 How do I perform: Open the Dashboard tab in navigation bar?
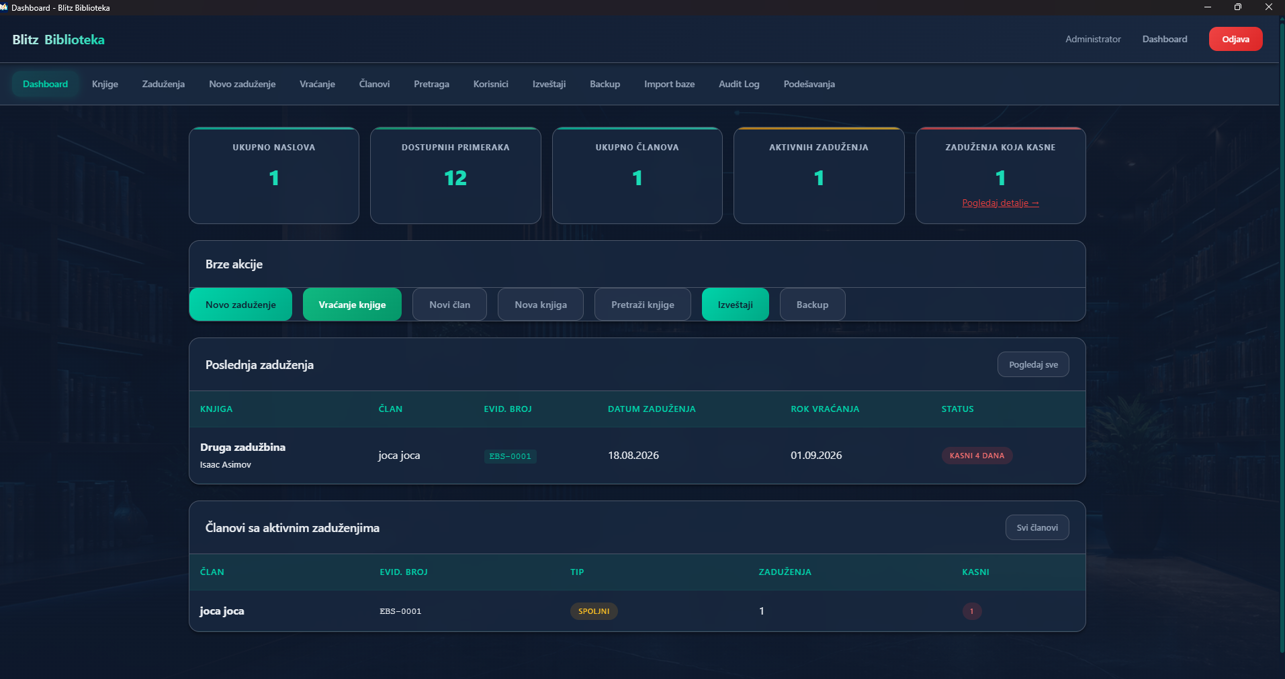[45, 84]
